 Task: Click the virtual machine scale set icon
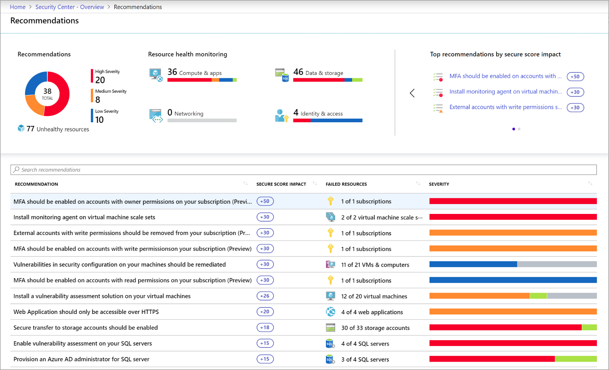(331, 217)
